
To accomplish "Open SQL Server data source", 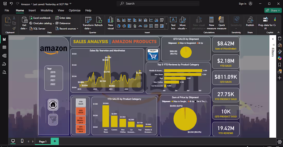I will pyautogui.click(x=37, y=29).
